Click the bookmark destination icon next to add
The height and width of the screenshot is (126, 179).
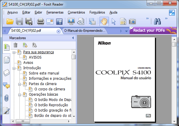point(34,45)
